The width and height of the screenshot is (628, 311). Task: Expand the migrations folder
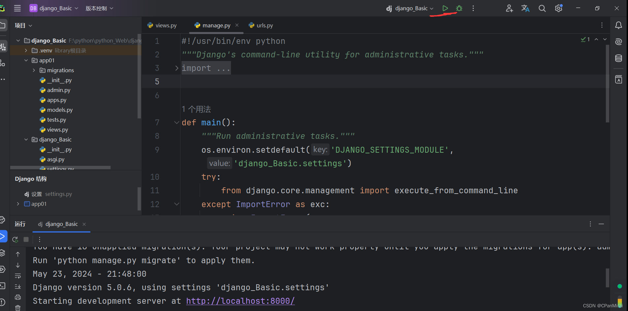(34, 70)
